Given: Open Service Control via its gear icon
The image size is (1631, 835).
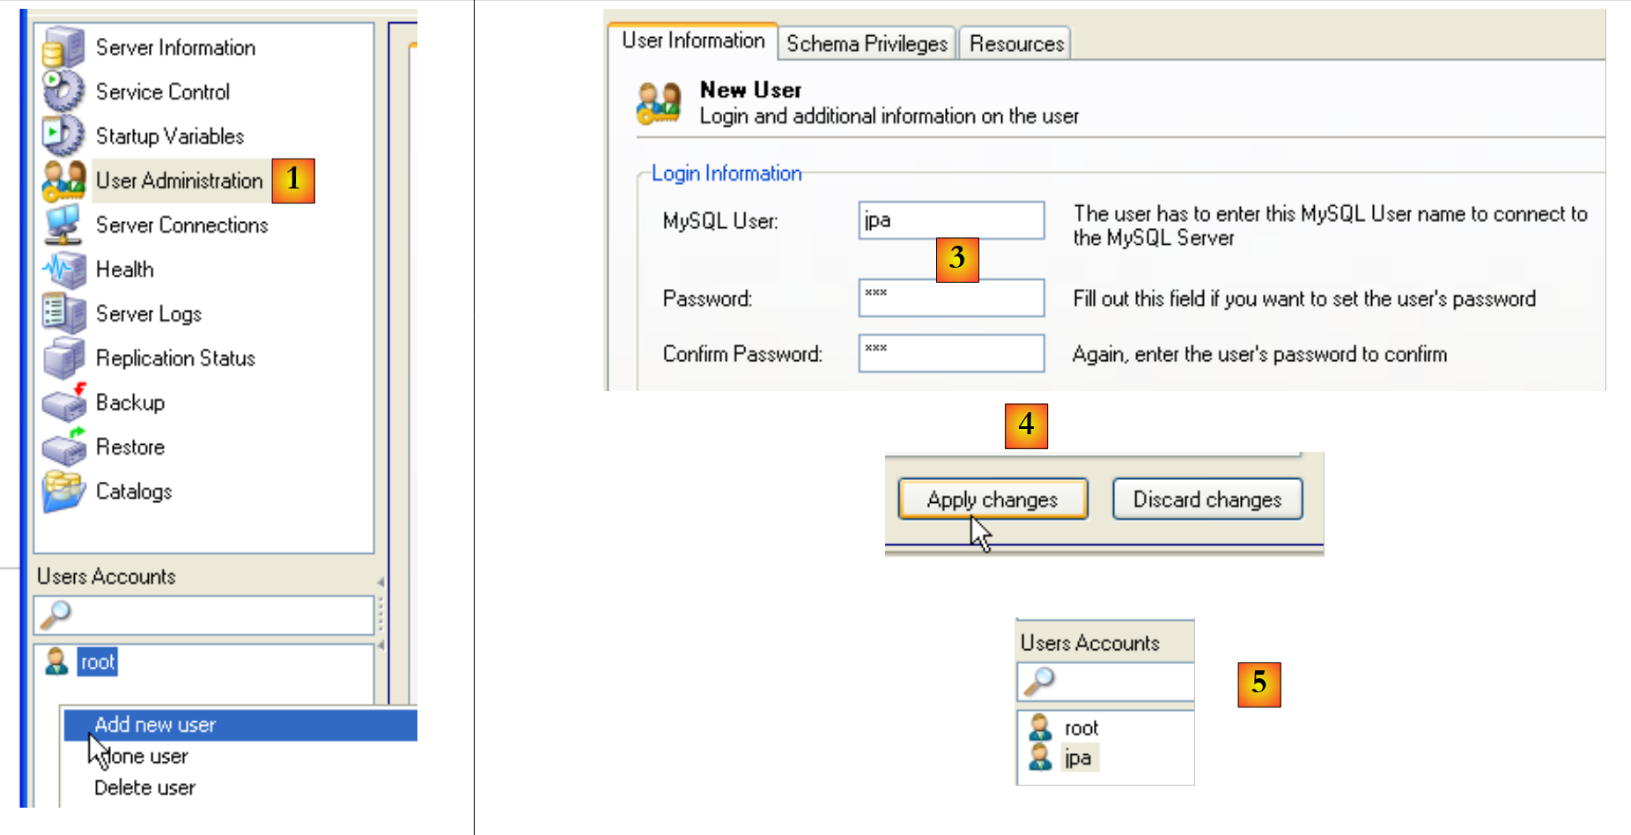Looking at the screenshot, I should (x=63, y=92).
